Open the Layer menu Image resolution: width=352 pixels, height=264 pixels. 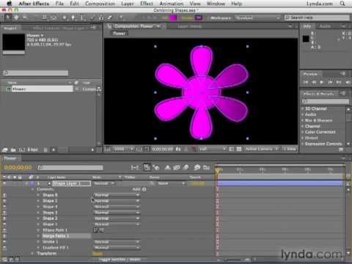tap(128, 4)
